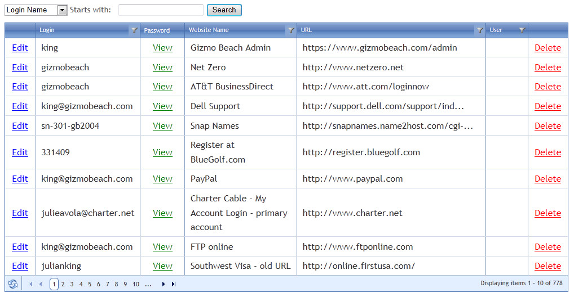The image size is (574, 297).
Task: Delete the FTP online entry
Action: [x=547, y=247]
